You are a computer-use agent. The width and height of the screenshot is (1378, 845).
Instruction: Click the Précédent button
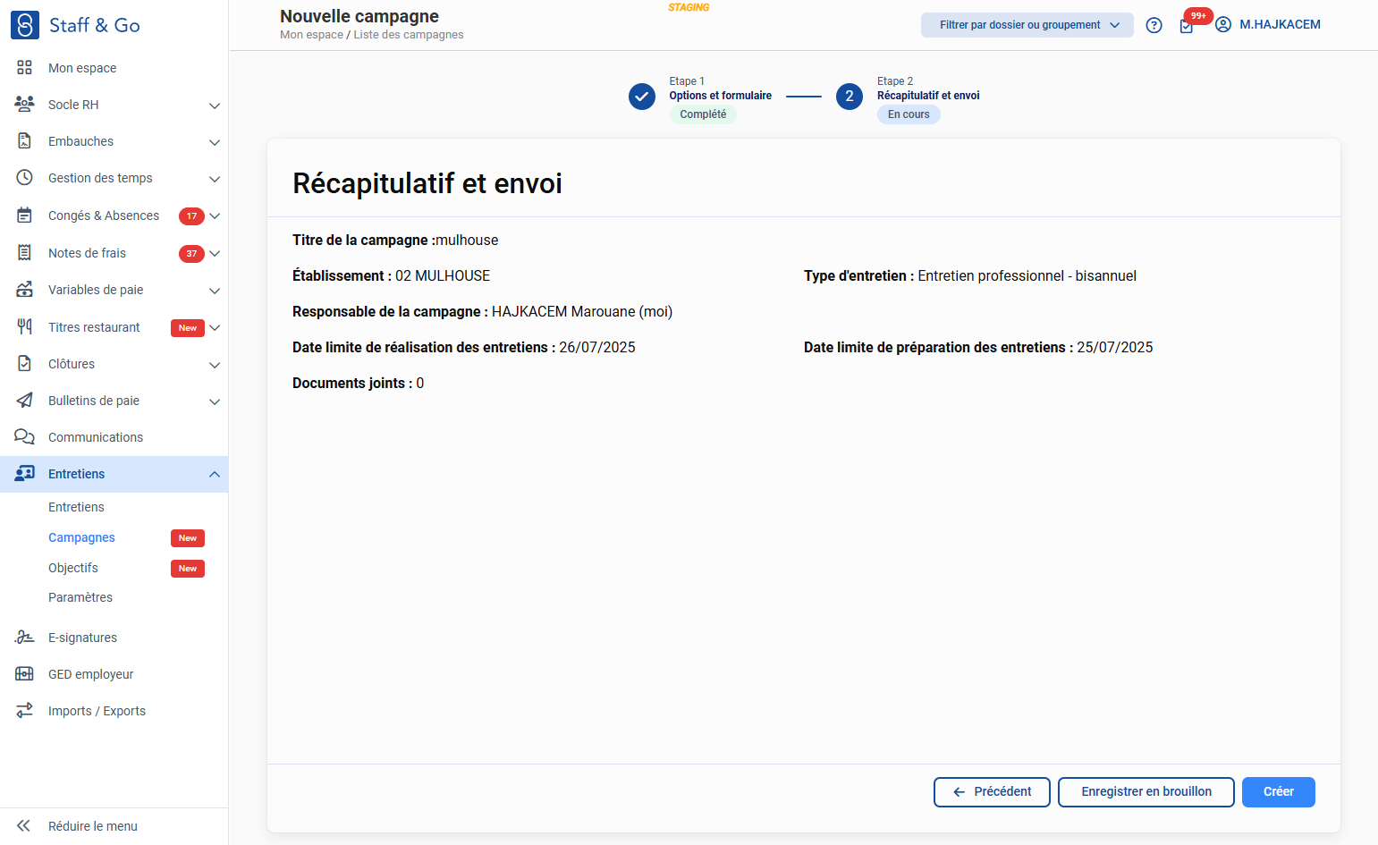pos(992,792)
